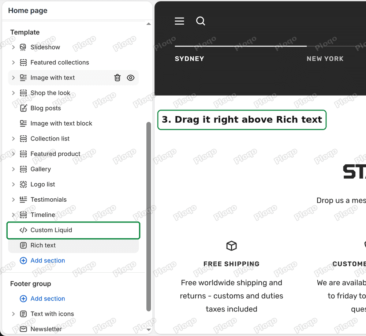Screen dimensions: 366x336
Task: Expand the Featured collections section
Action: click(13, 62)
